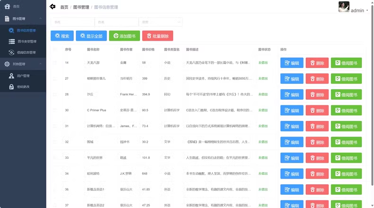Click borrow check icon for C Primer Plus
The height and width of the screenshot is (208, 374).
click(338, 110)
